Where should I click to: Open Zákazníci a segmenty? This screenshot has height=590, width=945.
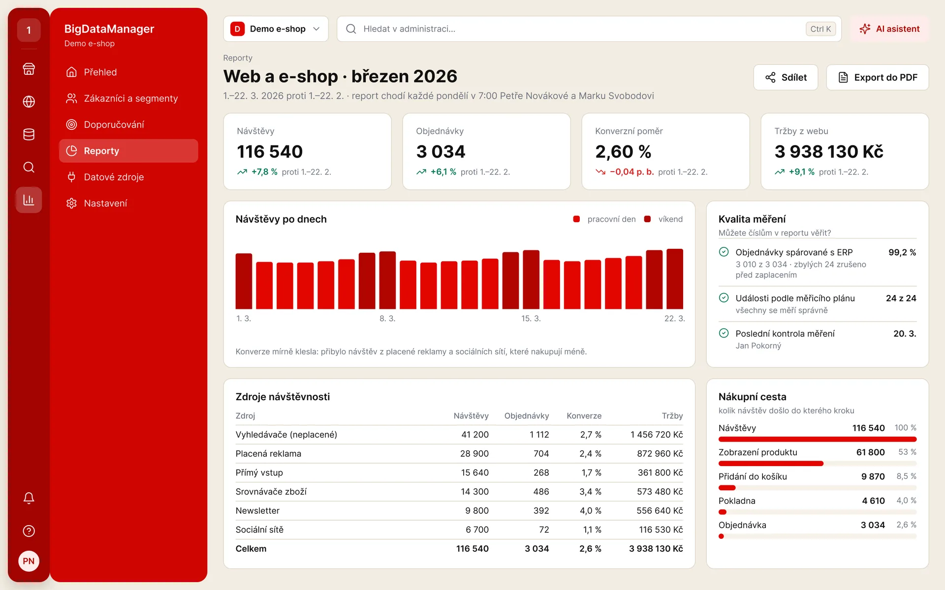pyautogui.click(x=128, y=98)
